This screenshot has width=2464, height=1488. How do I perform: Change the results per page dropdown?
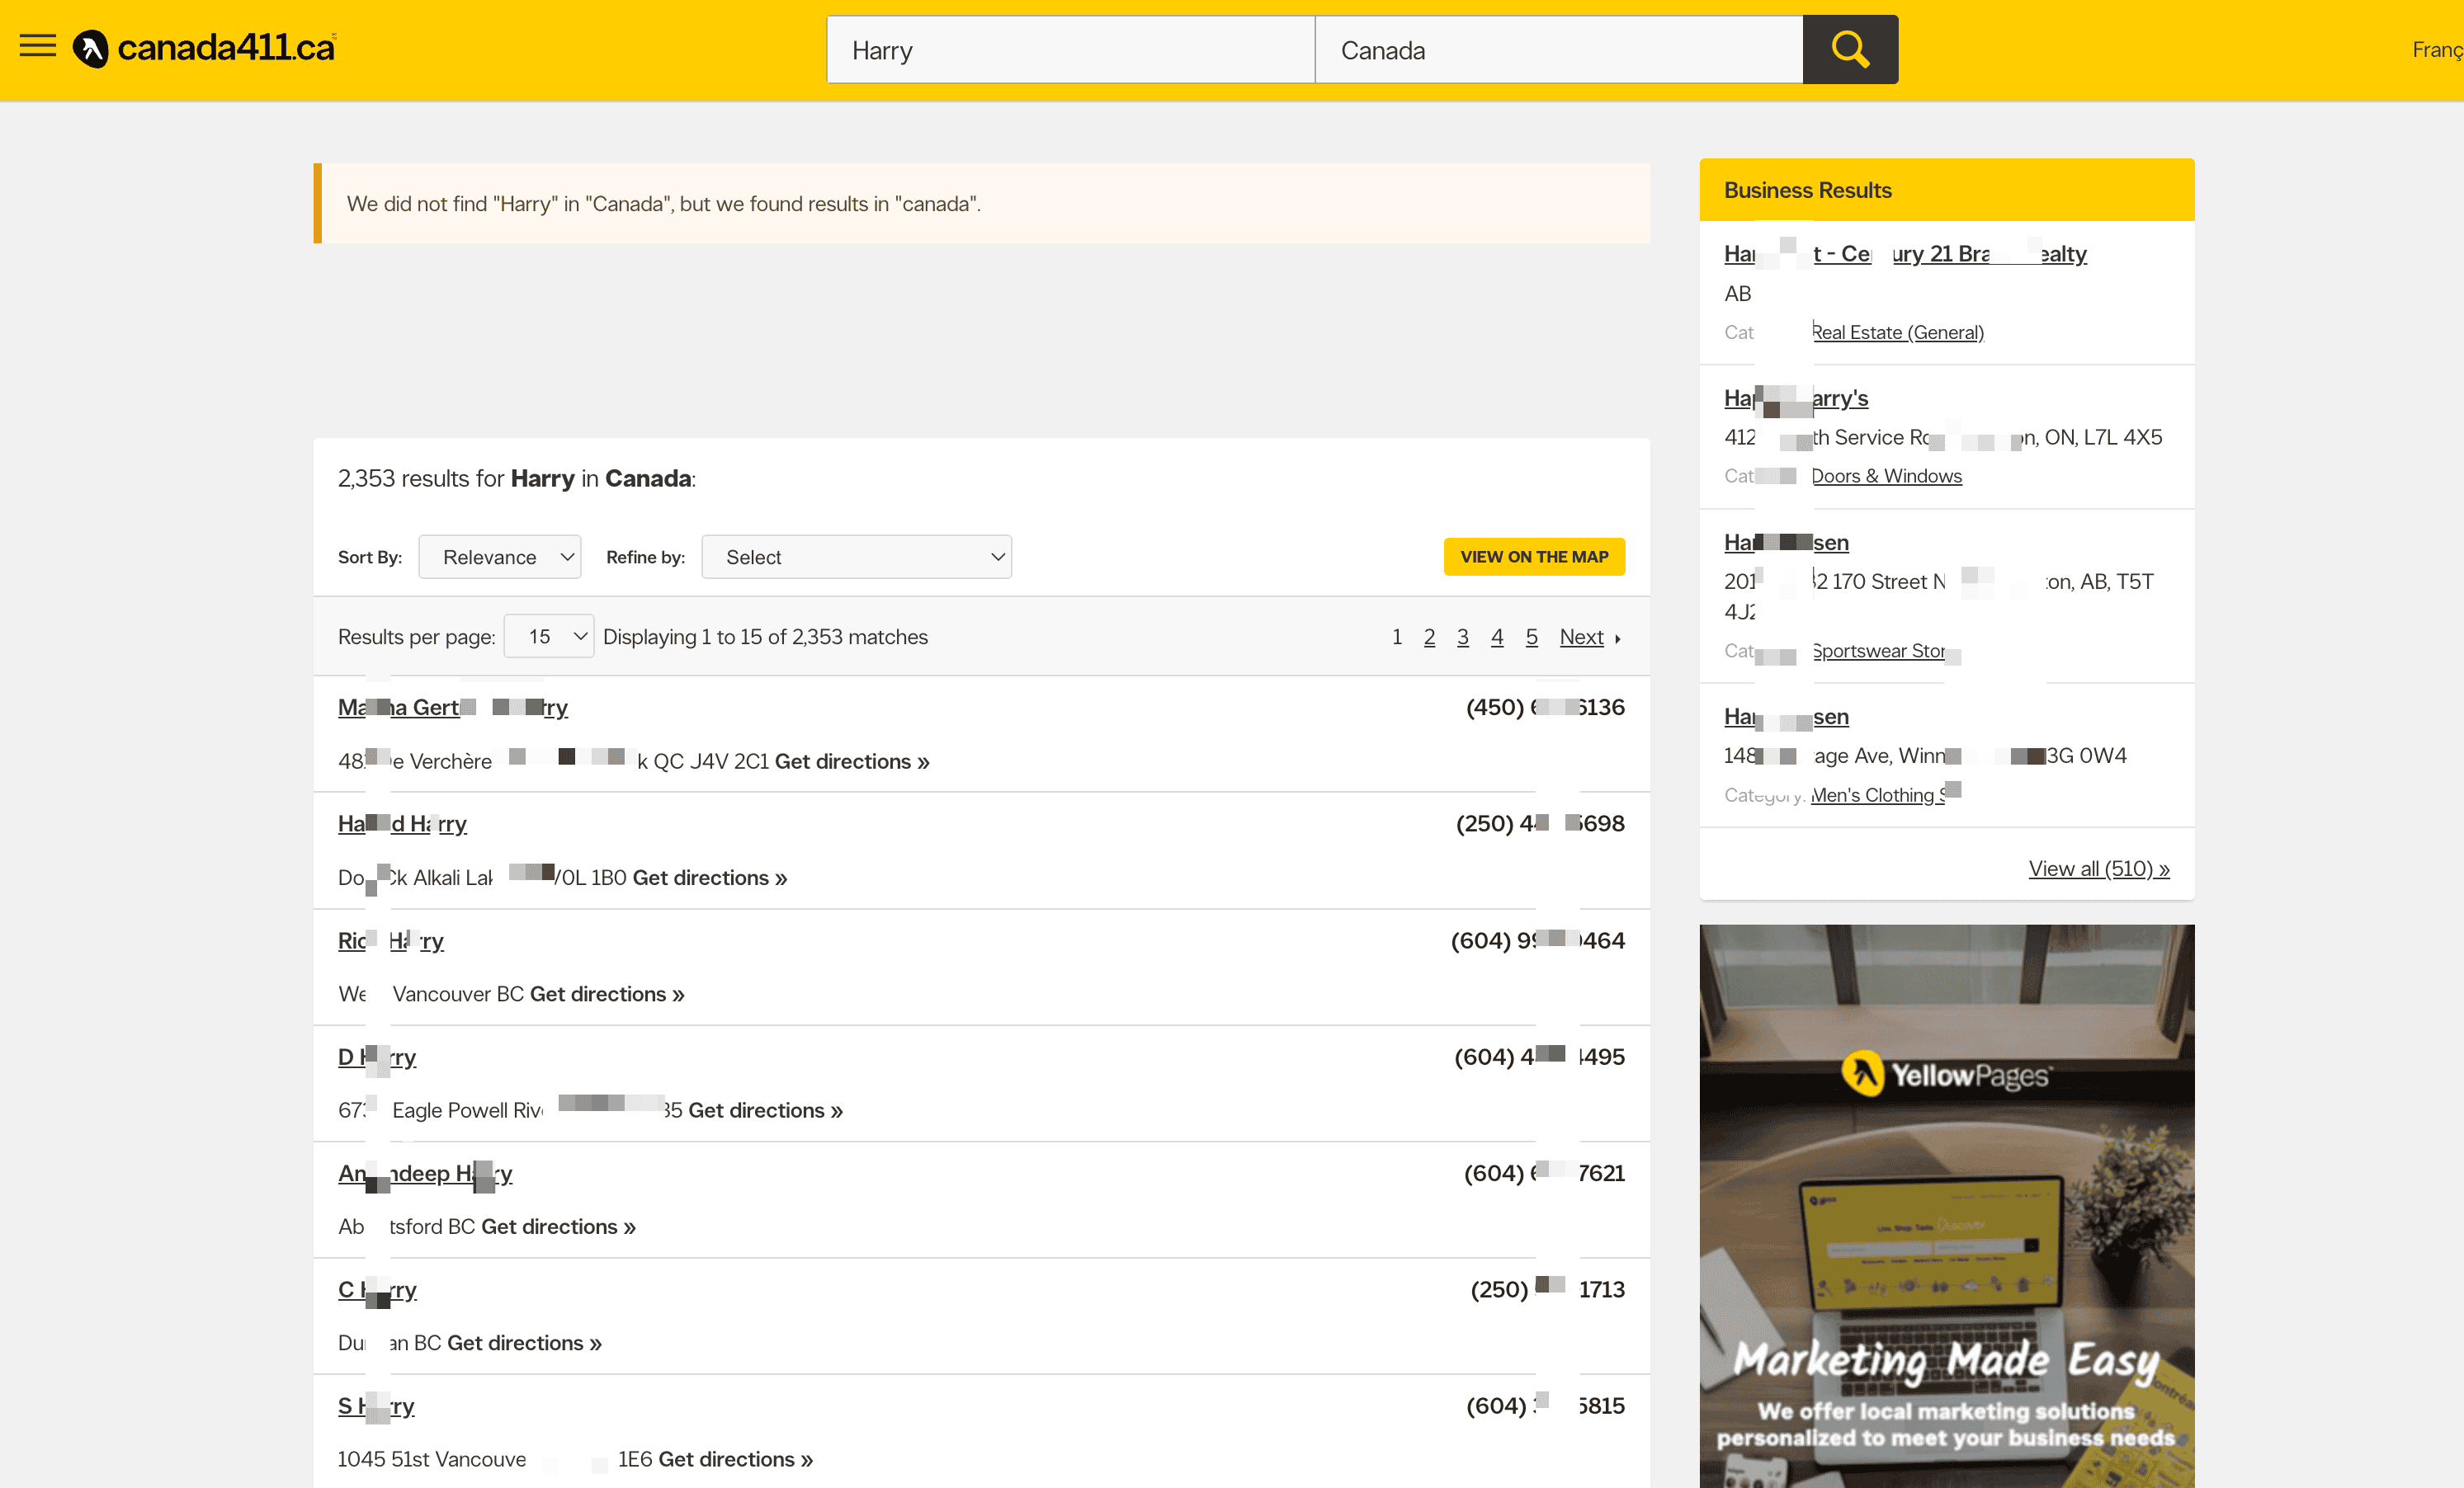click(549, 637)
